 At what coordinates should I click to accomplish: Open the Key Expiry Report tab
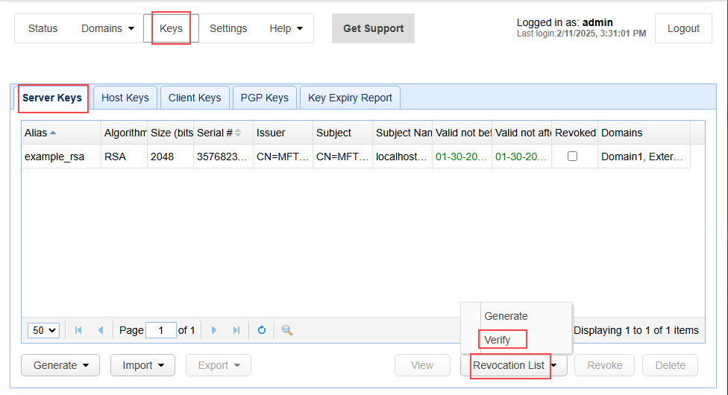pyautogui.click(x=350, y=98)
